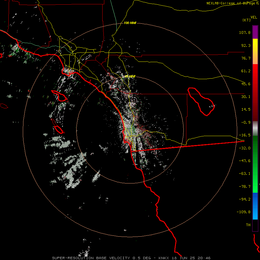
Task: Click the VEL heading above the color bar
Action: [254, 17]
